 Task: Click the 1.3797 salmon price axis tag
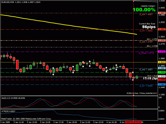[x=162, y=40]
